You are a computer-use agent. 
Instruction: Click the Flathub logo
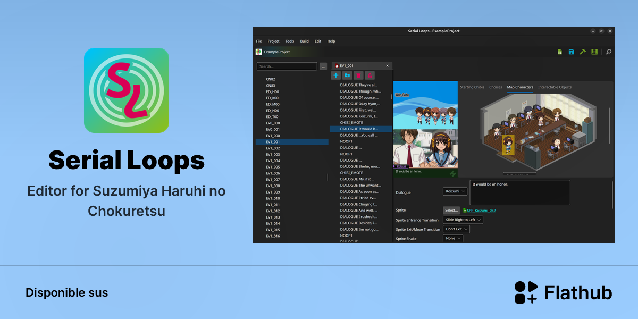(563, 292)
